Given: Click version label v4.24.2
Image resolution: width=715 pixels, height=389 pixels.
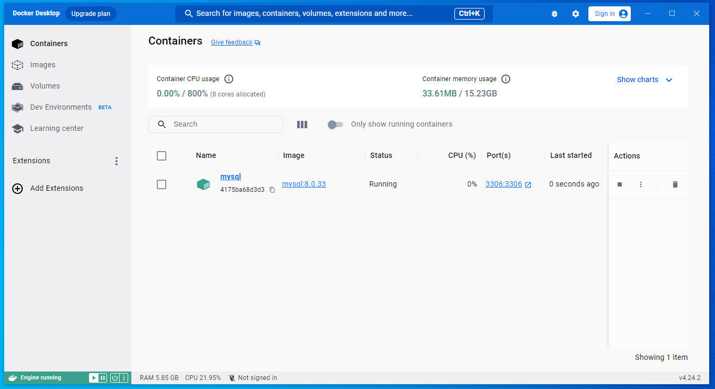Looking at the screenshot, I should (690, 378).
